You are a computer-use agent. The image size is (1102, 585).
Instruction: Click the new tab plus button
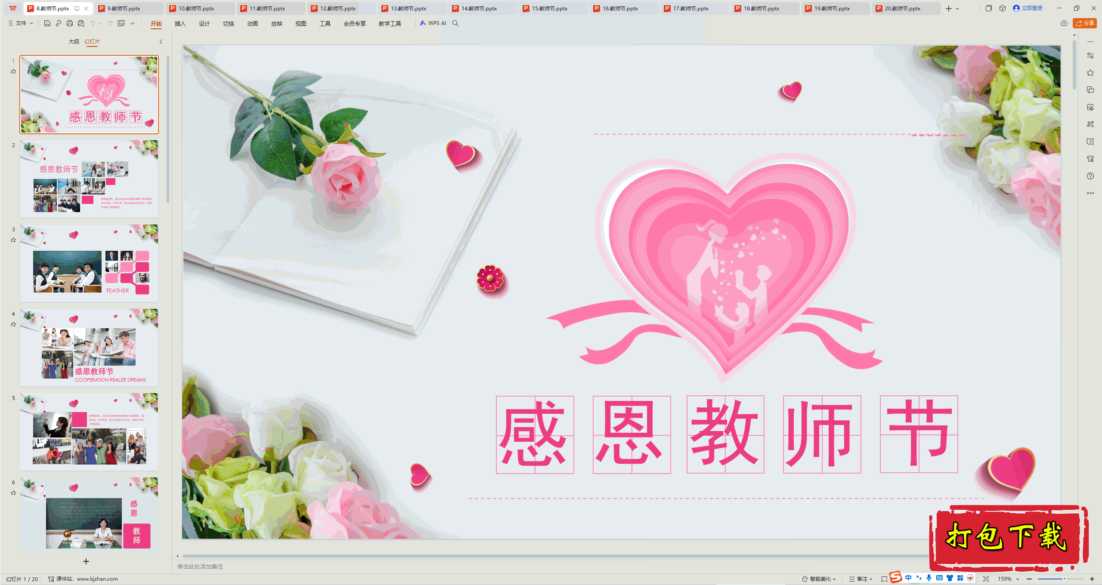click(949, 9)
